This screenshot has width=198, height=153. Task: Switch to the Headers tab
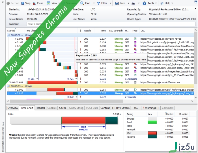tap(40, 108)
